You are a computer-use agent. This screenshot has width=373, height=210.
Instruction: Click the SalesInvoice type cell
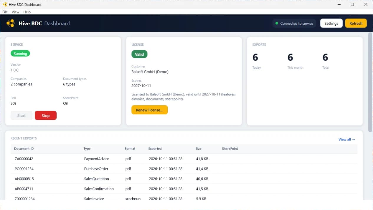94,199
